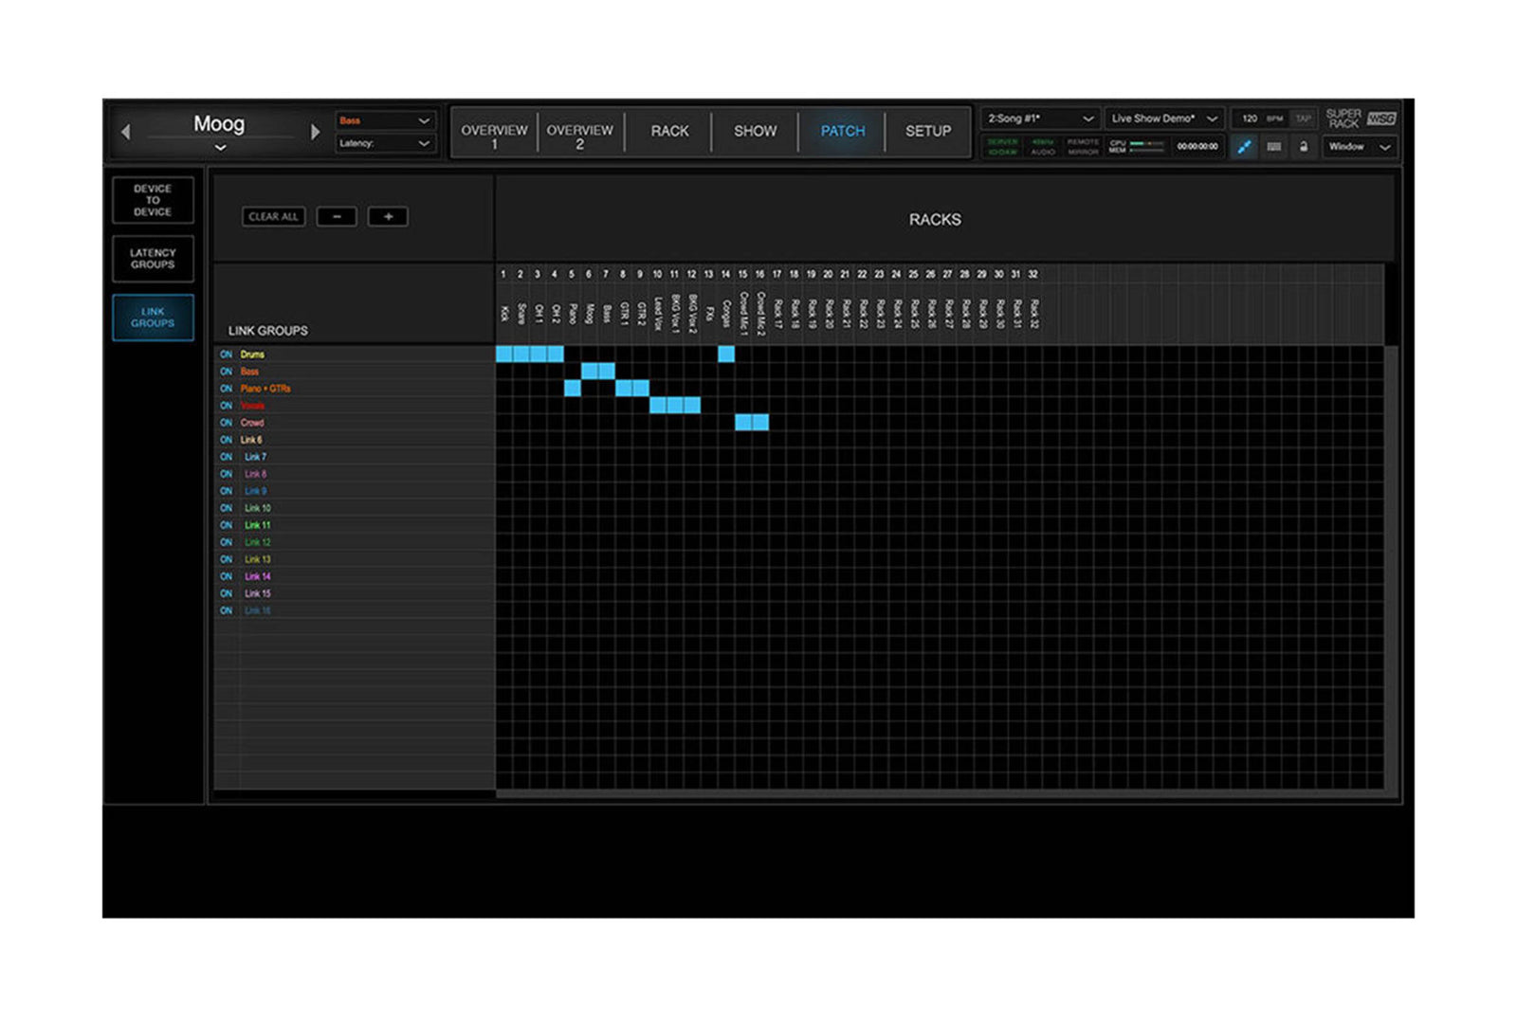Image resolution: width=1517 pixels, height=1018 pixels.
Task: Select the Patch tab
Action: (x=842, y=132)
